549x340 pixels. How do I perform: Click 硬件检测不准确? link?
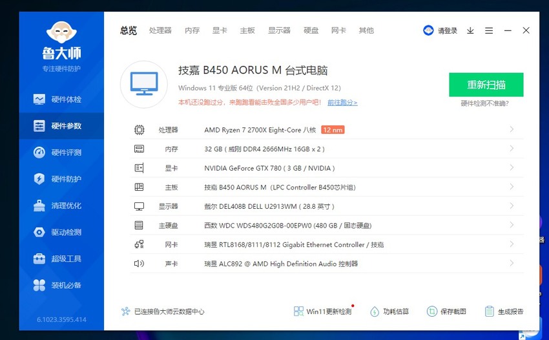(484, 103)
